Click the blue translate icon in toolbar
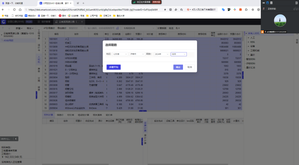The width and height of the screenshot is (299, 165). coord(223,10)
